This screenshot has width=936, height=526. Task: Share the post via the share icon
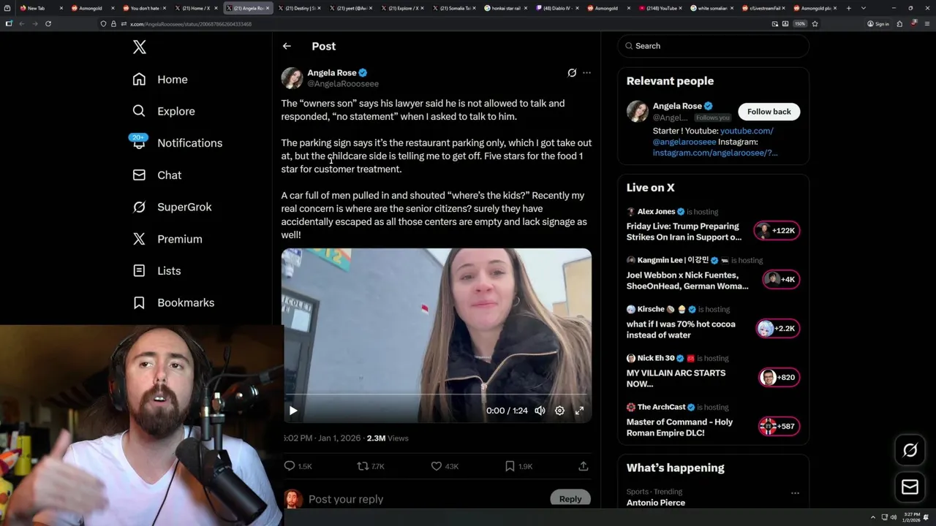(x=583, y=466)
